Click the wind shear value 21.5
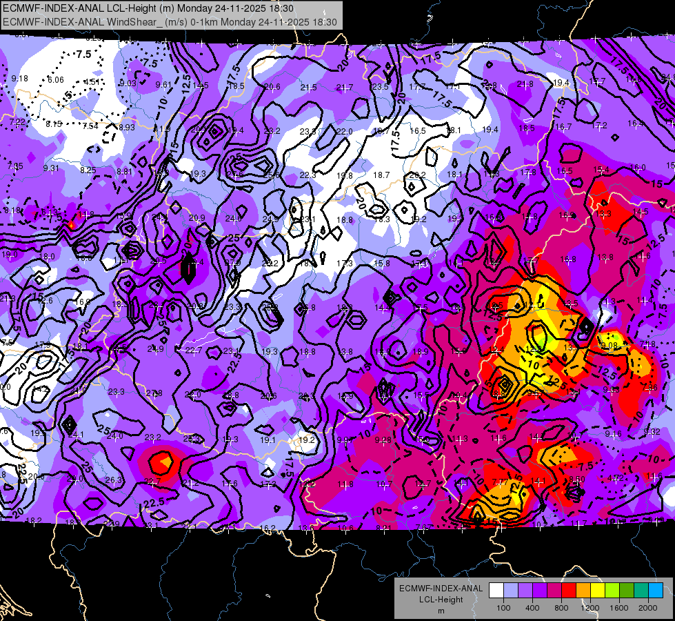 click(308, 88)
